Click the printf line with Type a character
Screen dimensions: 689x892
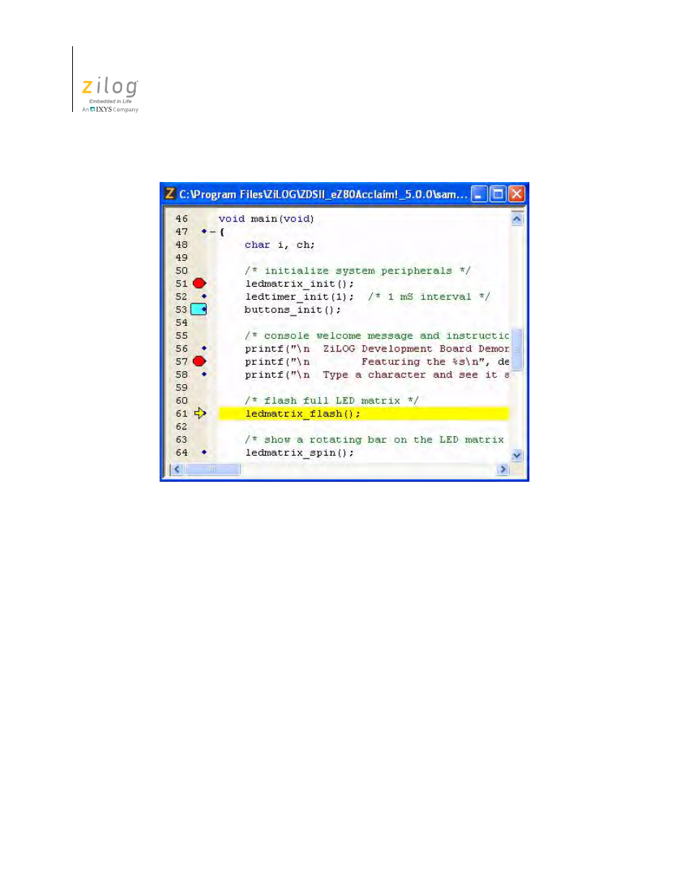point(376,375)
